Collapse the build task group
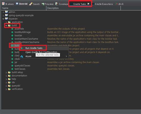 [x=6, y=26]
